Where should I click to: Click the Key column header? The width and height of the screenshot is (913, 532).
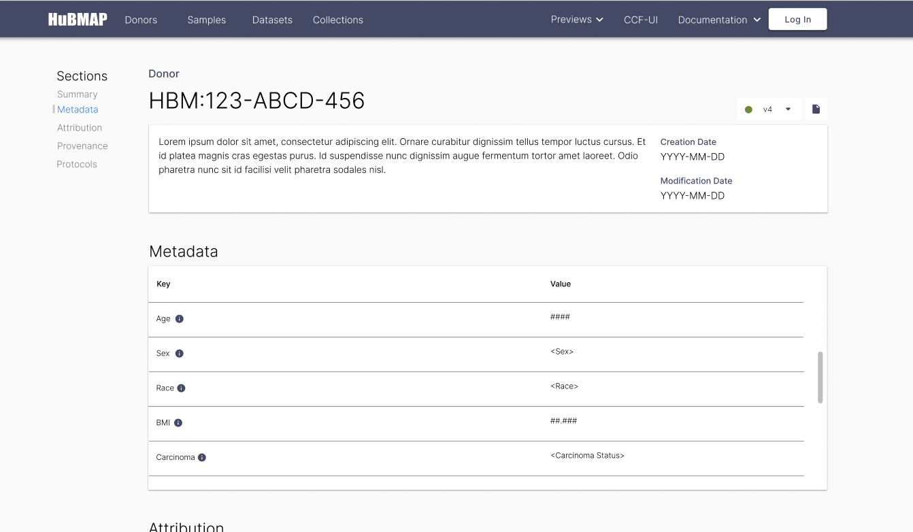[163, 284]
